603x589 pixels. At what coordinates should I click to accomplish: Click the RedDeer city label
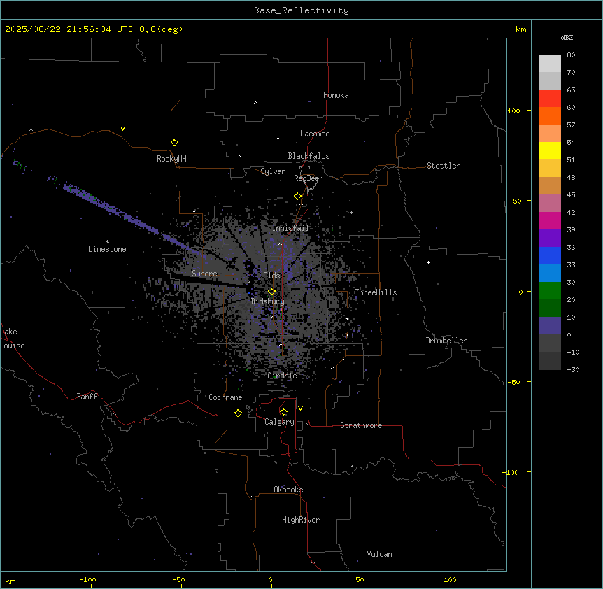tap(308, 178)
